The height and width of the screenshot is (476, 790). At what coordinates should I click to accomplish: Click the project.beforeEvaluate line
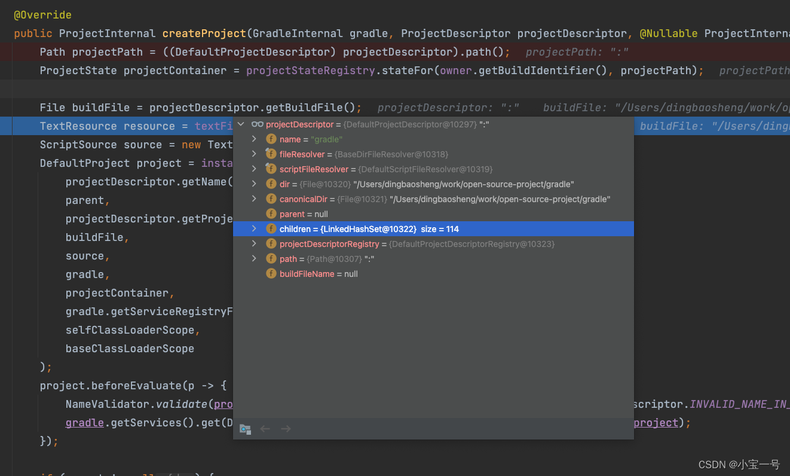pyautogui.click(x=133, y=386)
